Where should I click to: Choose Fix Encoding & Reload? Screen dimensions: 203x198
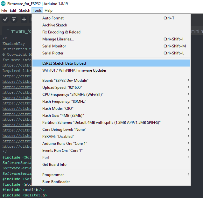click(x=111, y=32)
